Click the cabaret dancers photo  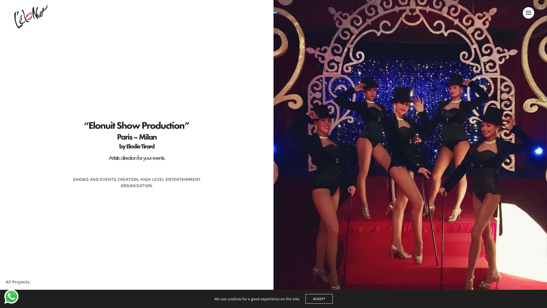tap(410, 145)
